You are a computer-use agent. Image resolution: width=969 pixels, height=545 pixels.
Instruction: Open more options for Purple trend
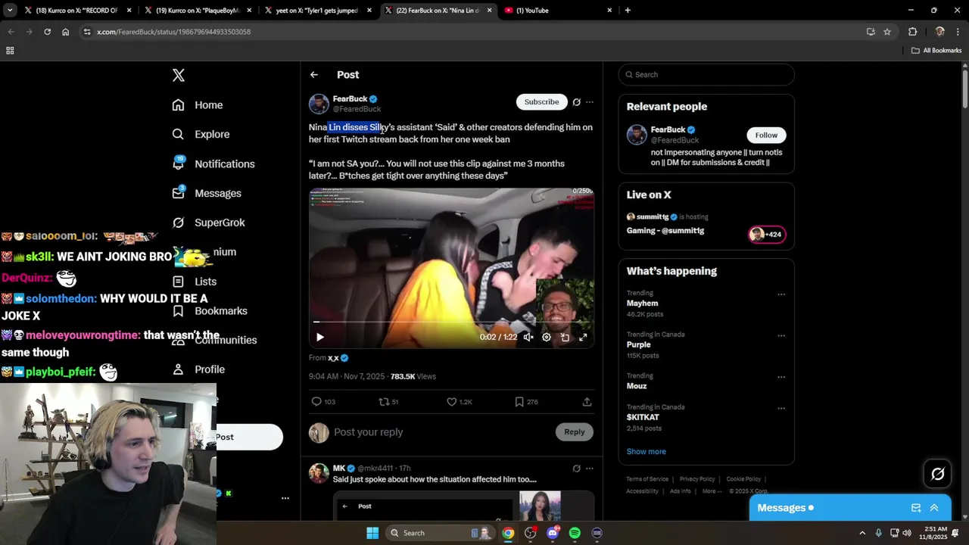coord(781,335)
